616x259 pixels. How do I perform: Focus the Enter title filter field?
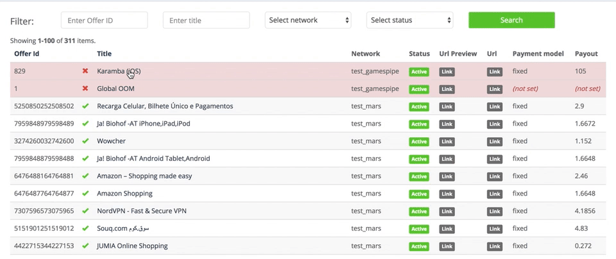click(x=206, y=20)
